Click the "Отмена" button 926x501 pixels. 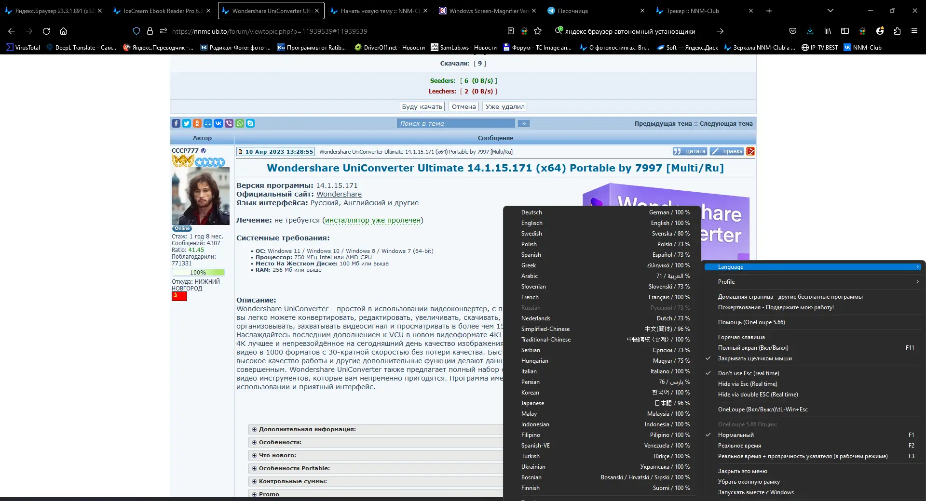coord(464,106)
